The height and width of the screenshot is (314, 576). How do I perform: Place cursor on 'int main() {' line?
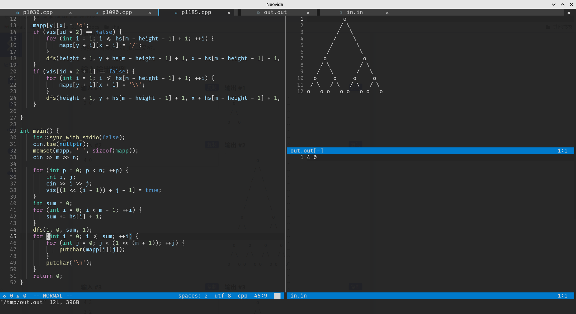coord(40,131)
